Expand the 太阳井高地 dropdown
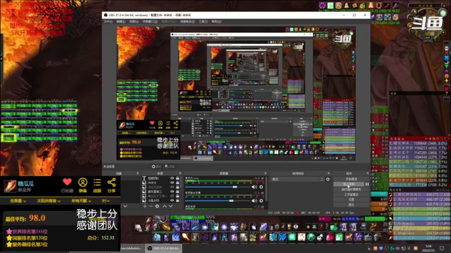 pos(48,201)
